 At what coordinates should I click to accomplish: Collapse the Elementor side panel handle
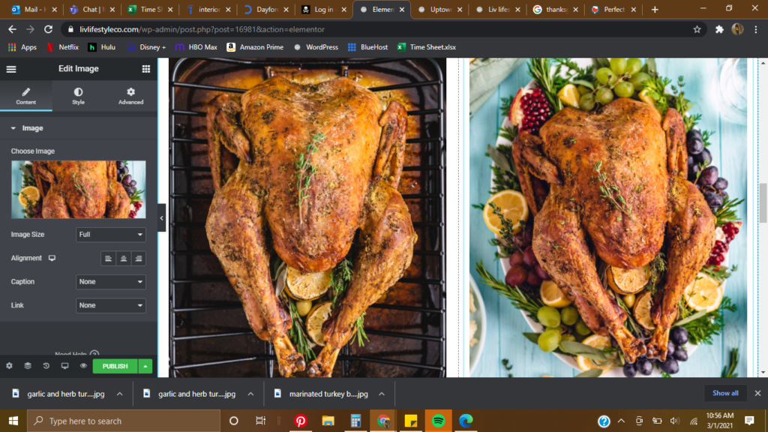click(x=162, y=218)
